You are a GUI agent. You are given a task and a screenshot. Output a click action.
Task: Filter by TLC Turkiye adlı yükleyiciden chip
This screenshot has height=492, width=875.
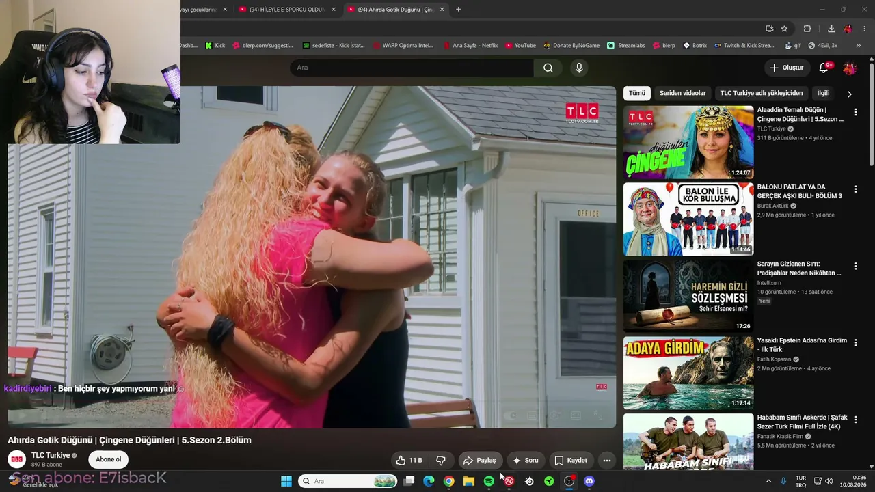pyautogui.click(x=761, y=93)
